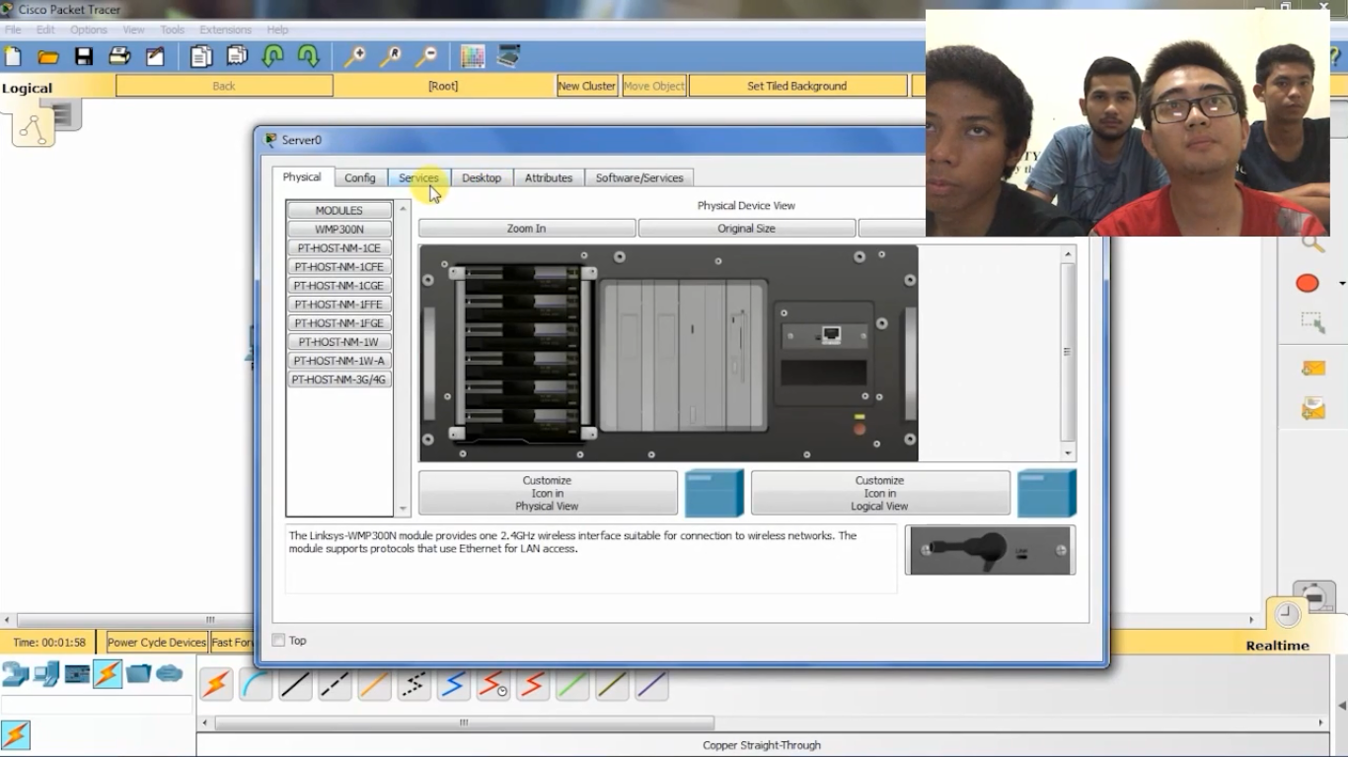Select the red ellipse drawing tool
This screenshot has height=757, width=1348.
tap(1308, 284)
